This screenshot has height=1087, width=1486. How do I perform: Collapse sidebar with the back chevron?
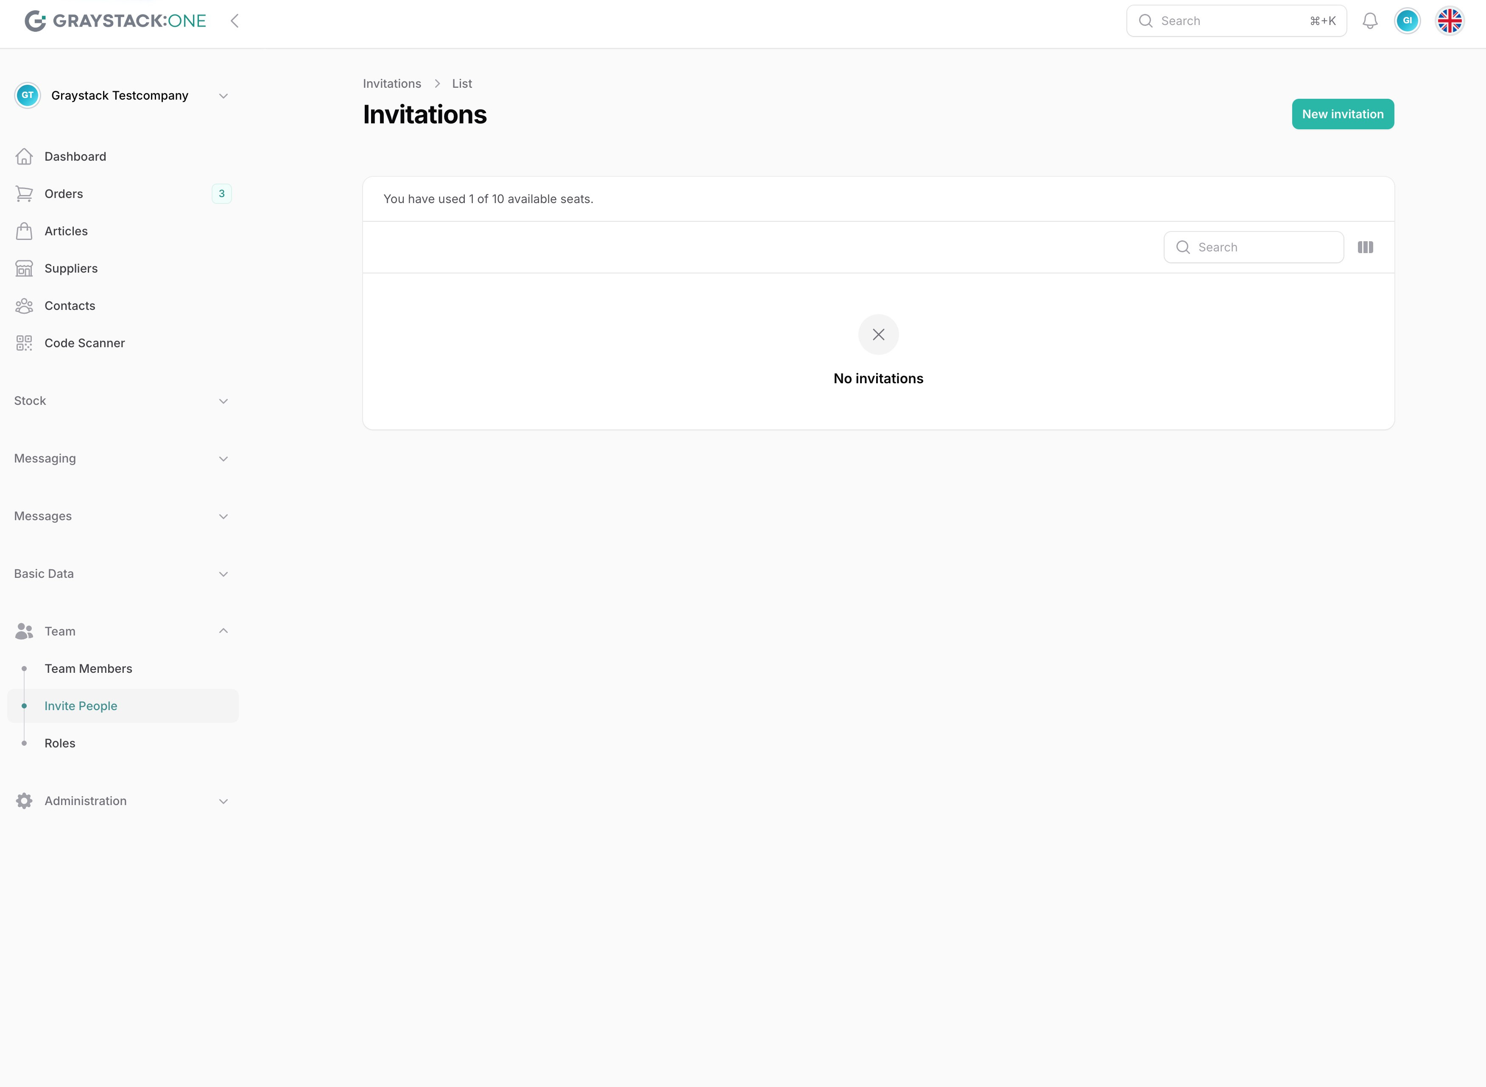click(x=234, y=21)
